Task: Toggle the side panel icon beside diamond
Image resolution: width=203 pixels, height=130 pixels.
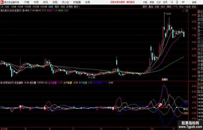Action: tap(187, 11)
